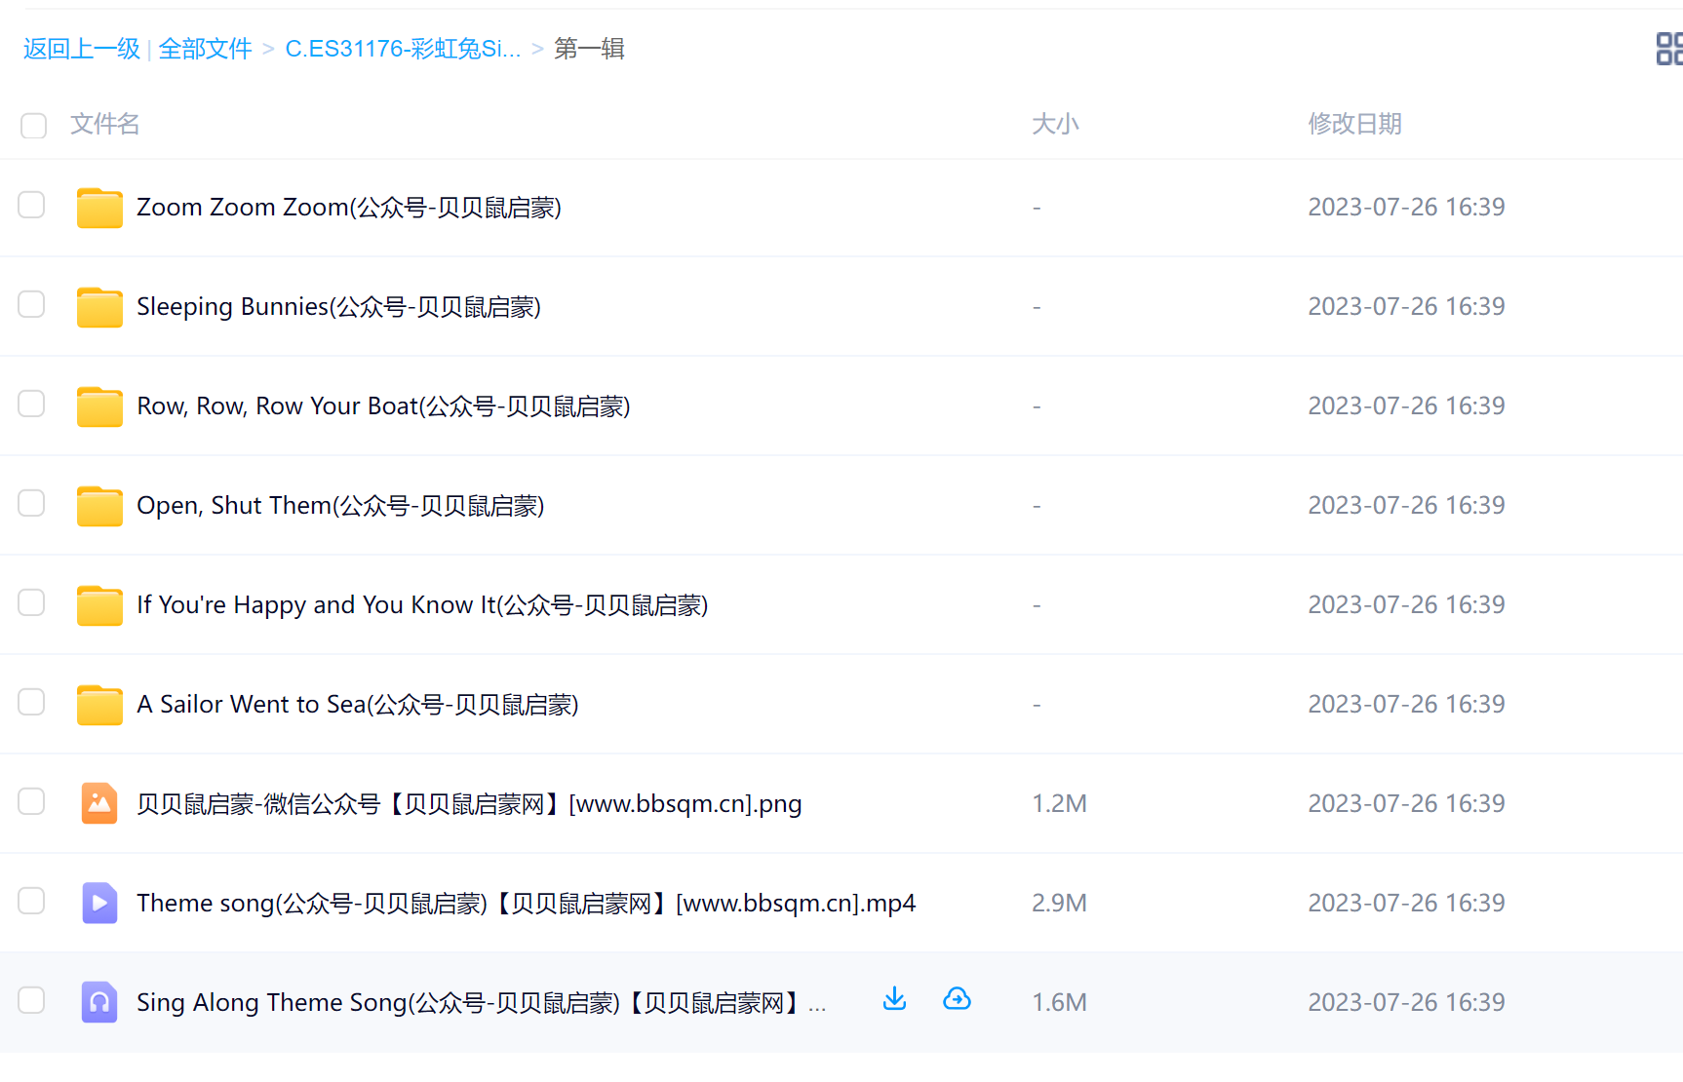
Task: Tick the checkbox for A Sailor Went to Sea
Action: click(32, 703)
